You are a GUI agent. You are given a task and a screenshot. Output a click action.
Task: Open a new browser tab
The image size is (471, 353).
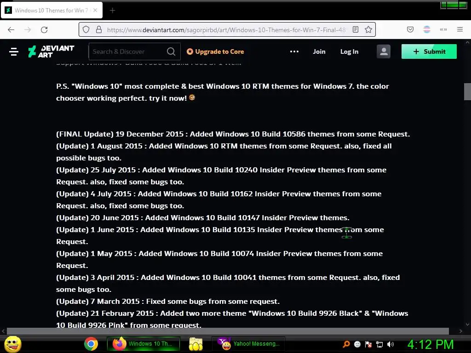tap(112, 11)
